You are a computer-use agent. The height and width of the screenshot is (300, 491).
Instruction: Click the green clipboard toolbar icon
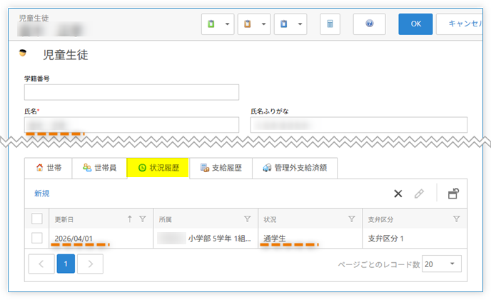pos(211,24)
